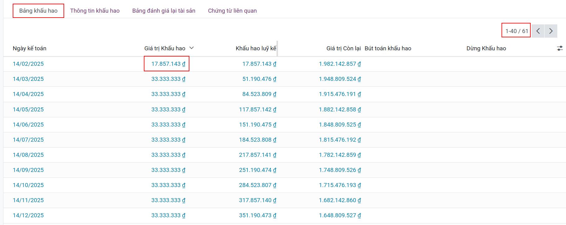
Task: Click remaining value 1.648.809.527 ₫
Action: (x=340, y=215)
